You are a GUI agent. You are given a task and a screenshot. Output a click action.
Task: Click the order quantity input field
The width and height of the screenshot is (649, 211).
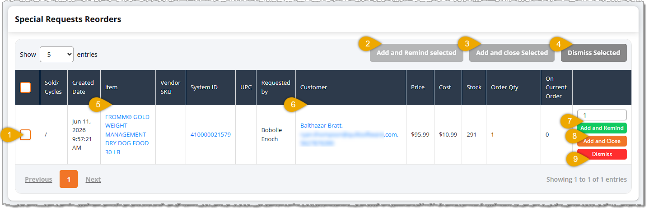[x=602, y=115]
